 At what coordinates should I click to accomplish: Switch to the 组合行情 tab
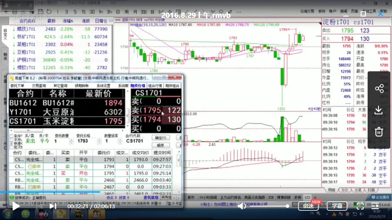click(x=155, y=86)
